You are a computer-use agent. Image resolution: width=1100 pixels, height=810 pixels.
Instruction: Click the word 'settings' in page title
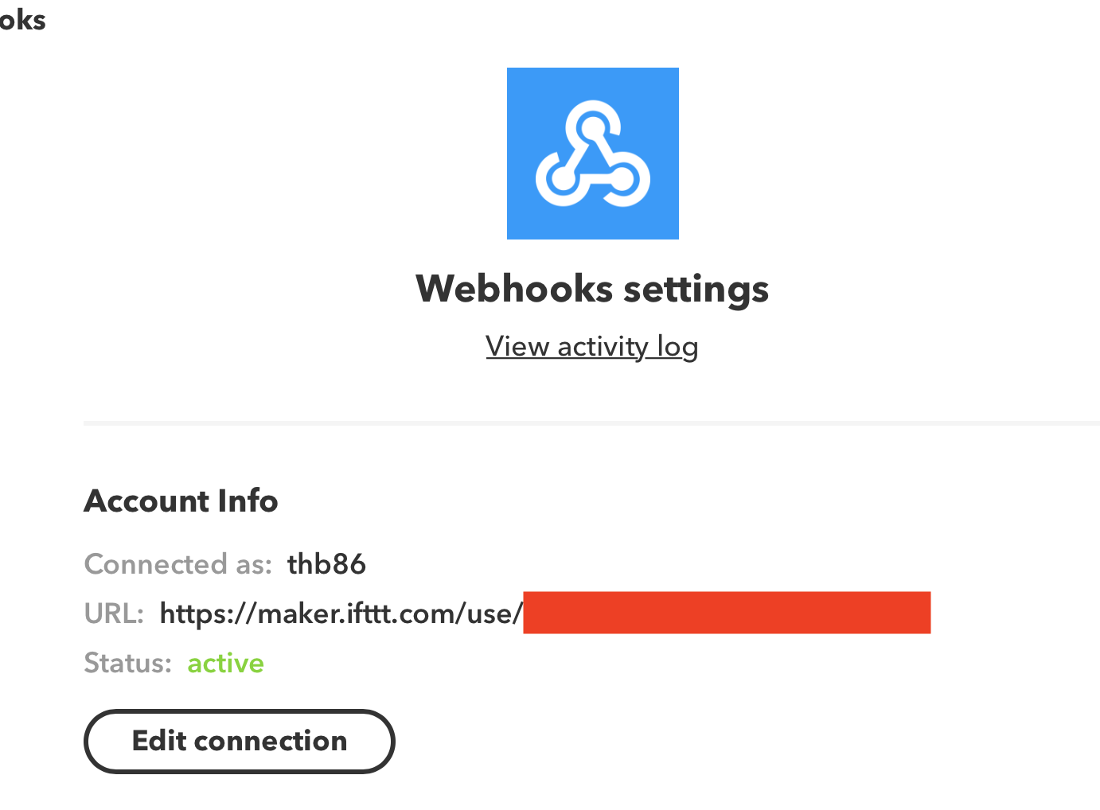pyautogui.click(x=696, y=288)
